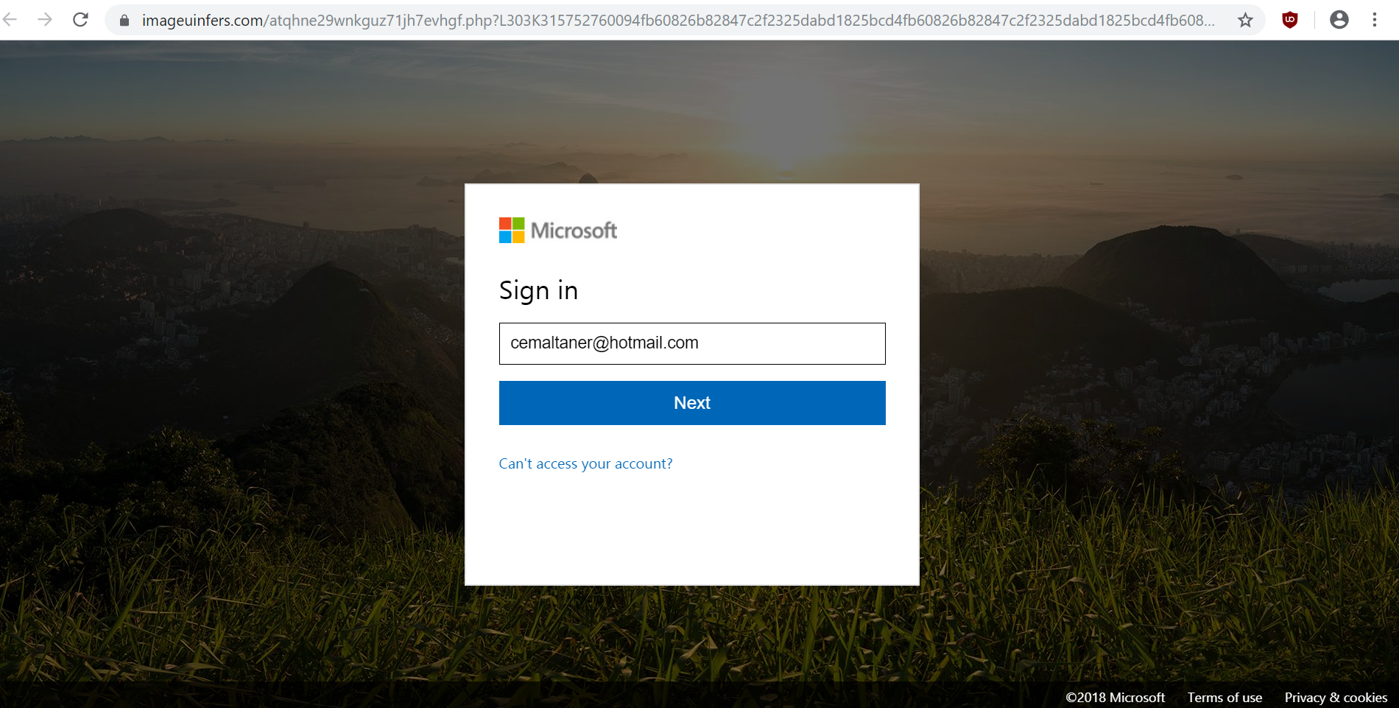The image size is (1399, 708).
Task: Select the ©2018 Microsoft footer text
Action: [x=1115, y=698]
